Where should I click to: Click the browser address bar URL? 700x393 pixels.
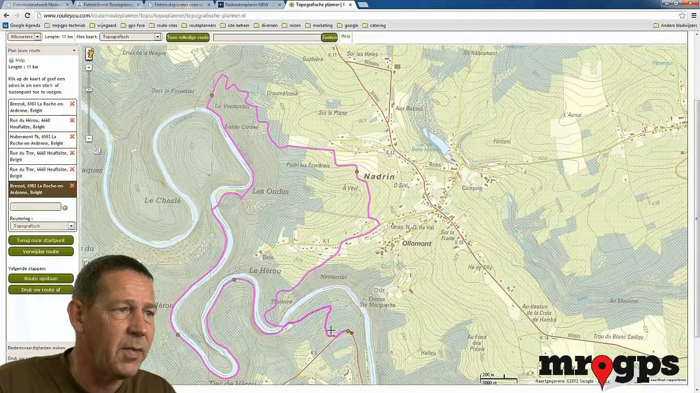point(145,16)
